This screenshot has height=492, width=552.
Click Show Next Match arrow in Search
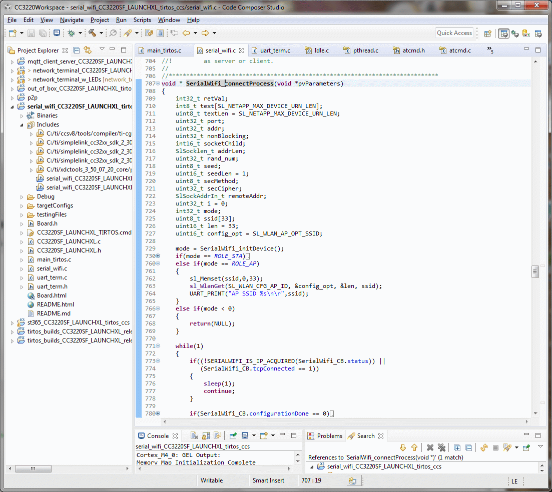coord(403,447)
